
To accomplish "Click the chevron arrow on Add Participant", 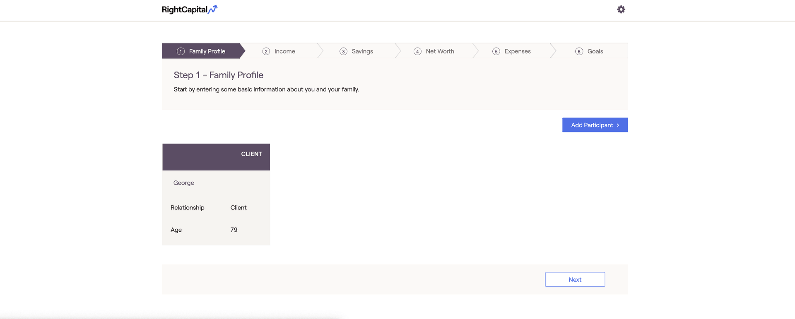I will pyautogui.click(x=618, y=125).
